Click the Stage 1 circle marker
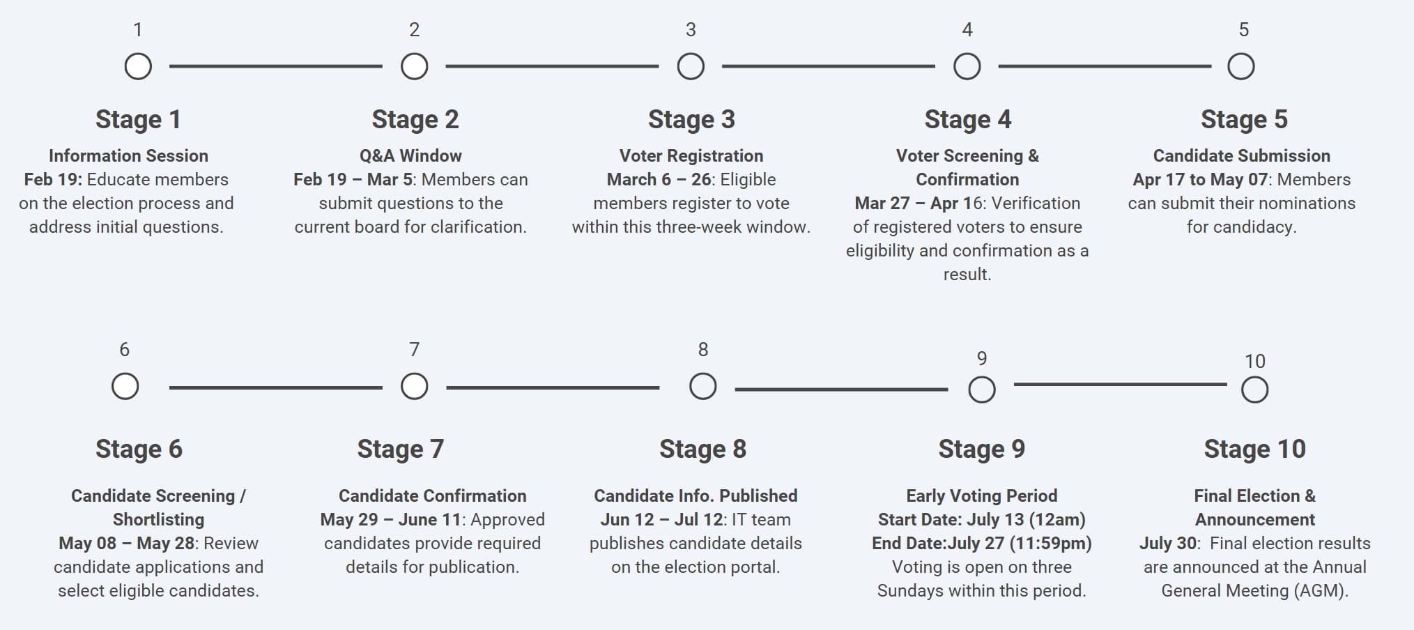 coord(138,67)
